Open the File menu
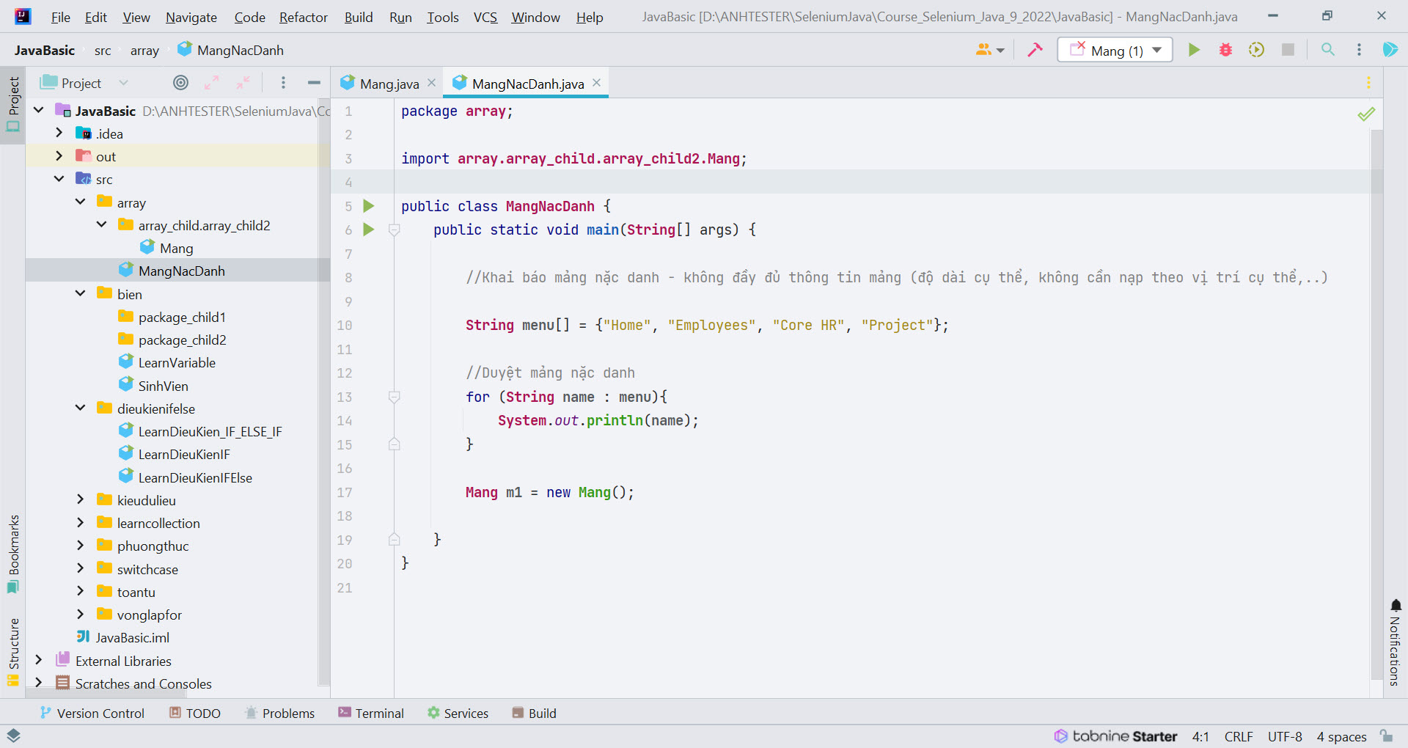Image resolution: width=1408 pixels, height=748 pixels. click(61, 17)
